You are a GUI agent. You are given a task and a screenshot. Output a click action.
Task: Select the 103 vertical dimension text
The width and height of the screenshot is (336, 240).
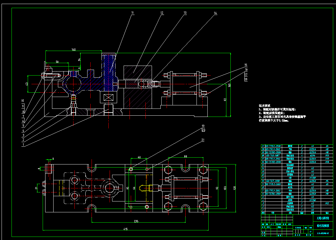pos(225,188)
